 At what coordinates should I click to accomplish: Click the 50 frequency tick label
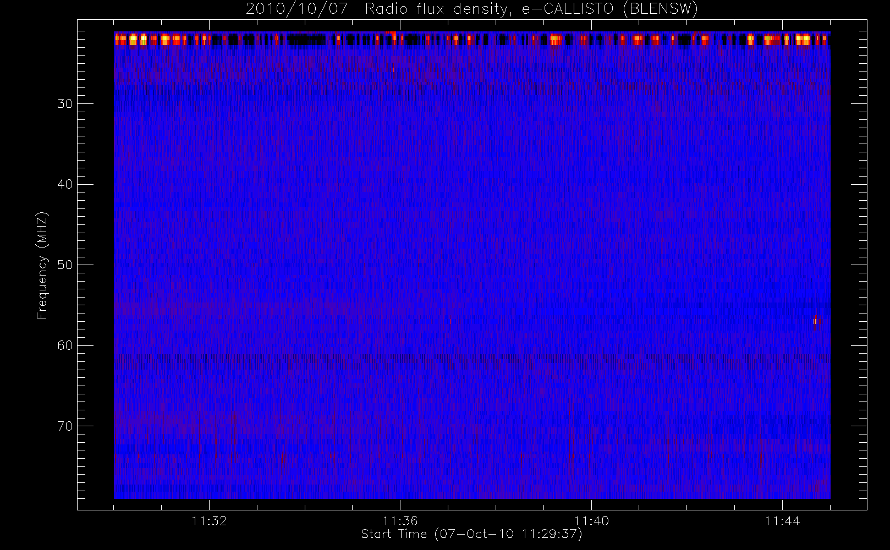point(65,265)
